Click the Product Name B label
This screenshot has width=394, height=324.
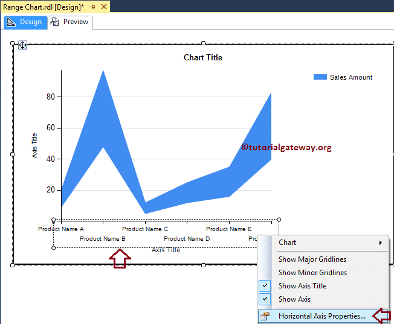pos(103,239)
